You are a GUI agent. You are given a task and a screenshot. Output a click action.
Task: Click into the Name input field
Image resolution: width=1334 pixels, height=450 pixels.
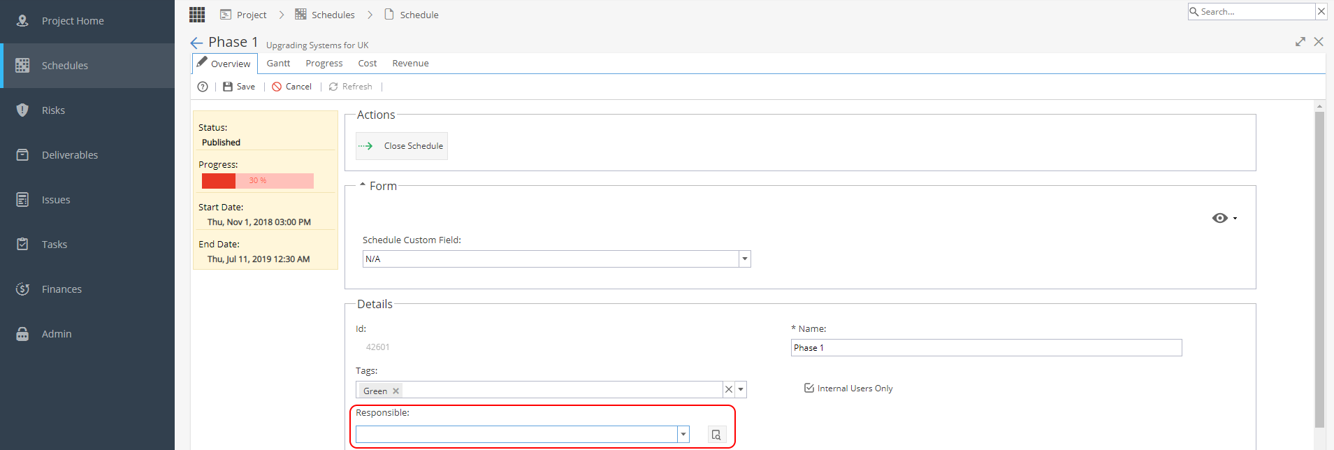point(986,348)
